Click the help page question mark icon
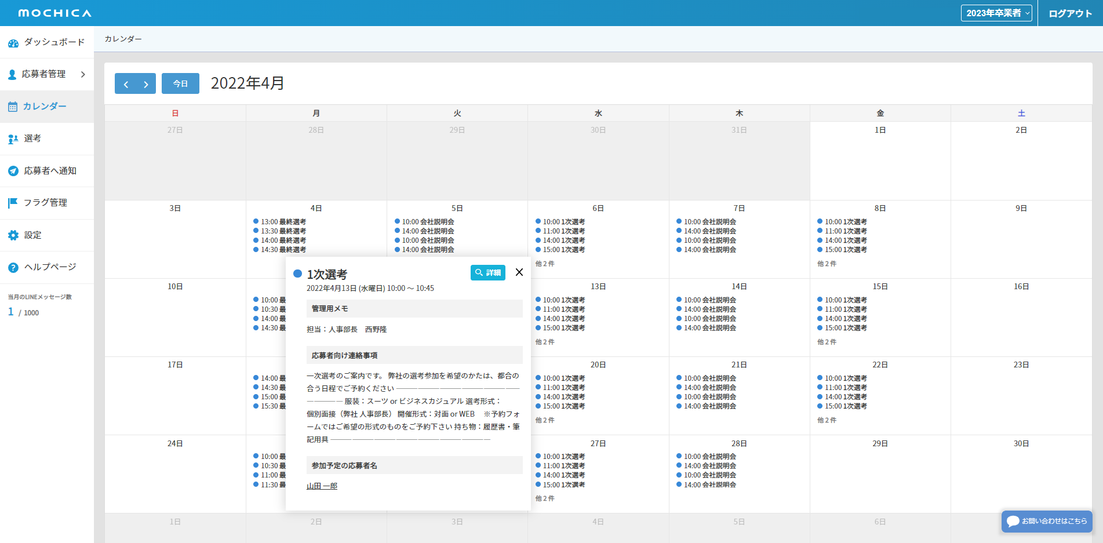The height and width of the screenshot is (543, 1103). pyautogui.click(x=13, y=267)
